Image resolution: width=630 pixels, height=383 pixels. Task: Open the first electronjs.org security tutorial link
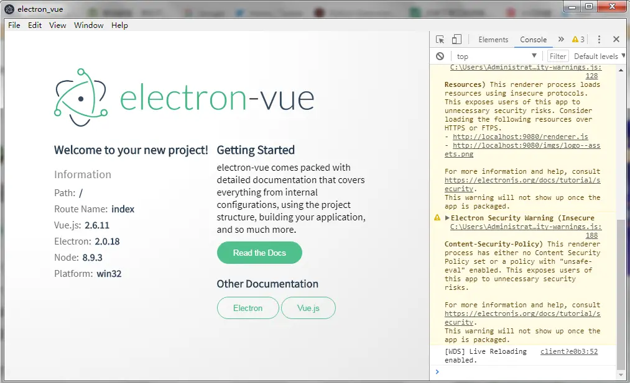[522, 184]
